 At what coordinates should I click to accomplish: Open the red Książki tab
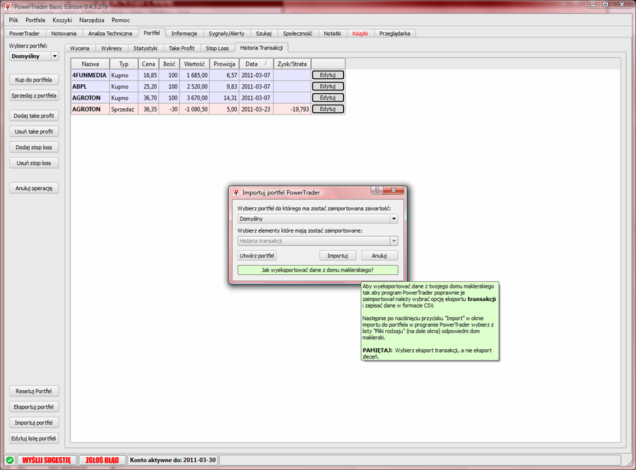(360, 34)
